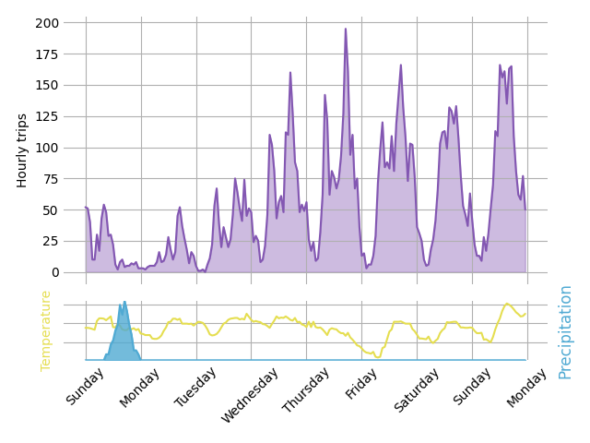Viewport: 590px width, 443px height.
Task: Click the "125" y-axis tick label
Action: coord(47,116)
